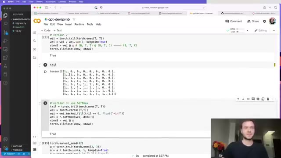281x158 pixels.
Task: Click Comment button in Colab header
Action: 234,21
